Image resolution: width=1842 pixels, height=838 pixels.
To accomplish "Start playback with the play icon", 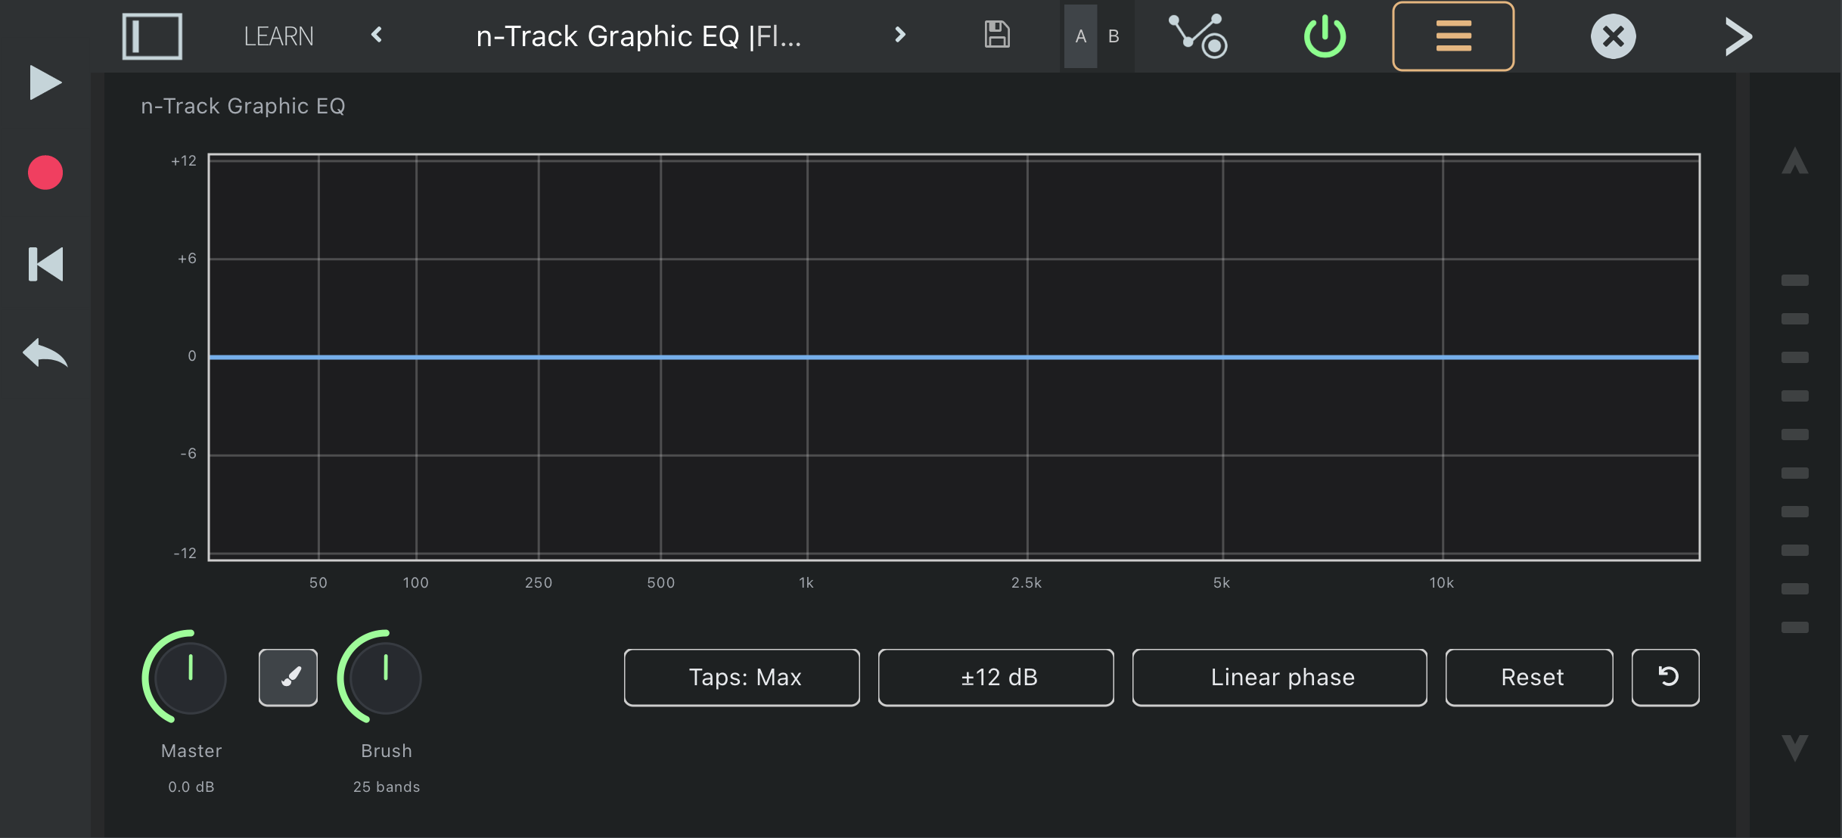I will tap(45, 82).
